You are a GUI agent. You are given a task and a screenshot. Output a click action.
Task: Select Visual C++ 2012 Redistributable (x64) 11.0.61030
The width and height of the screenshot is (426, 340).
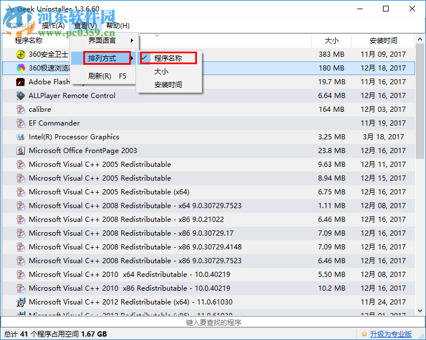[x=131, y=302]
